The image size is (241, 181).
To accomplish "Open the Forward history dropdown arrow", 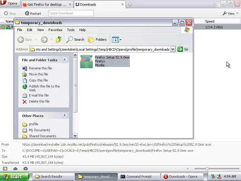I will click(51, 40).
